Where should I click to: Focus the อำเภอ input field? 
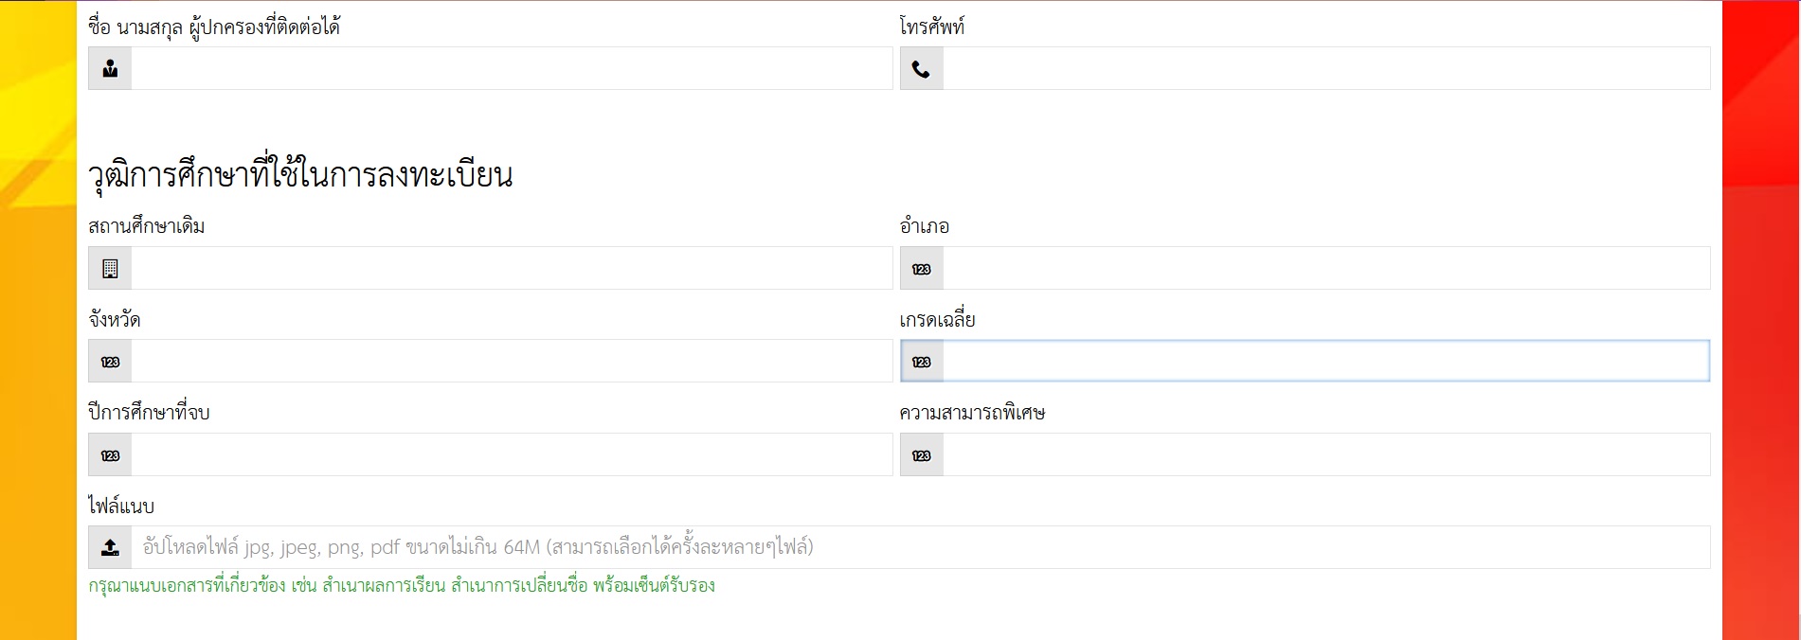click(1326, 268)
